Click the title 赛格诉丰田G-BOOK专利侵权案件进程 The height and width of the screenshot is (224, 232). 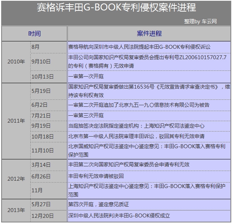[116, 7]
